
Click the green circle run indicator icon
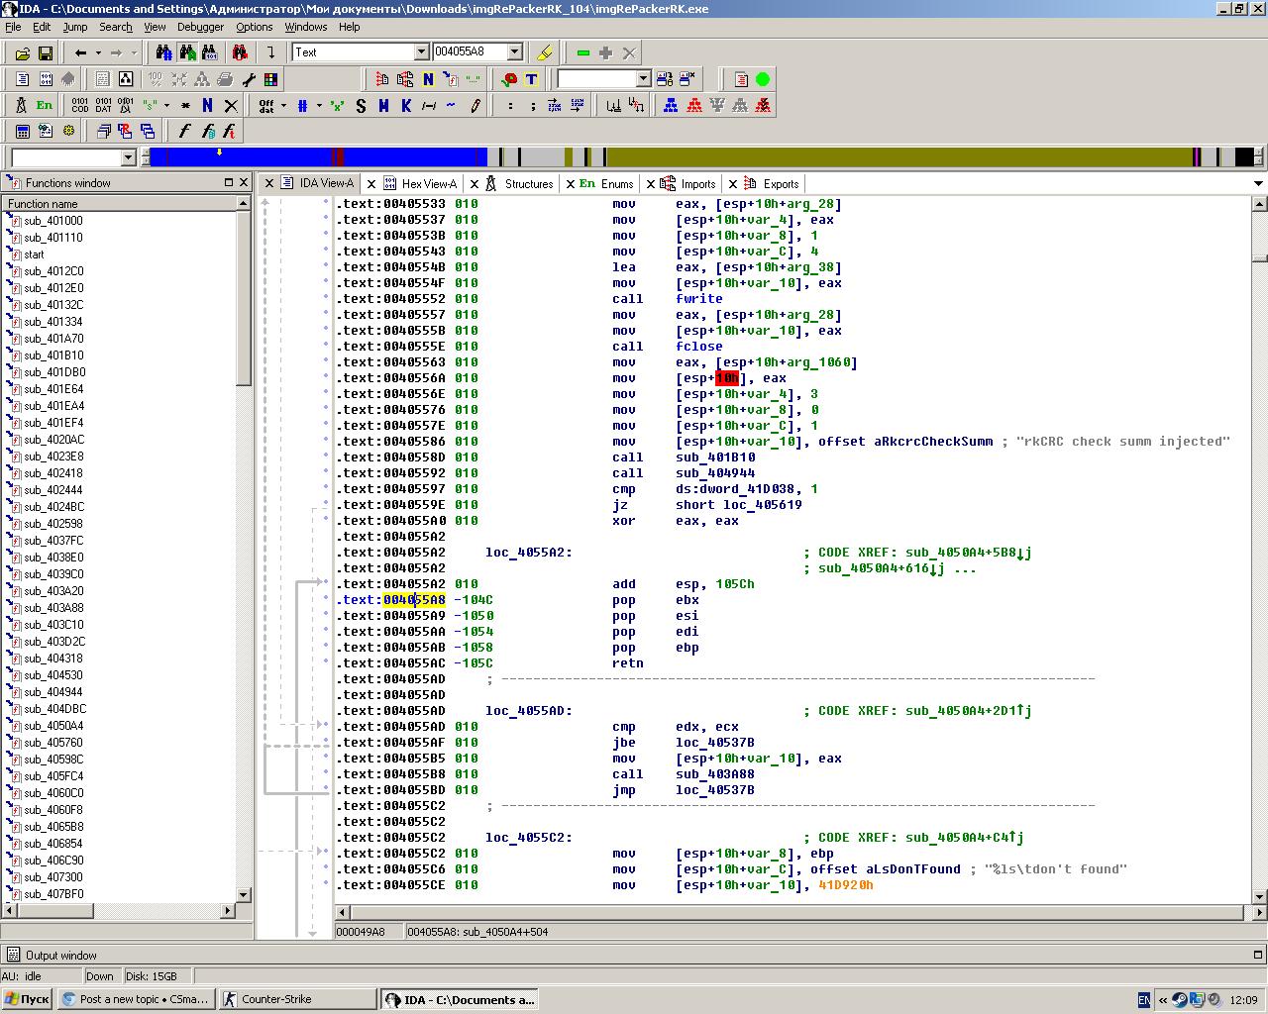pos(763,79)
